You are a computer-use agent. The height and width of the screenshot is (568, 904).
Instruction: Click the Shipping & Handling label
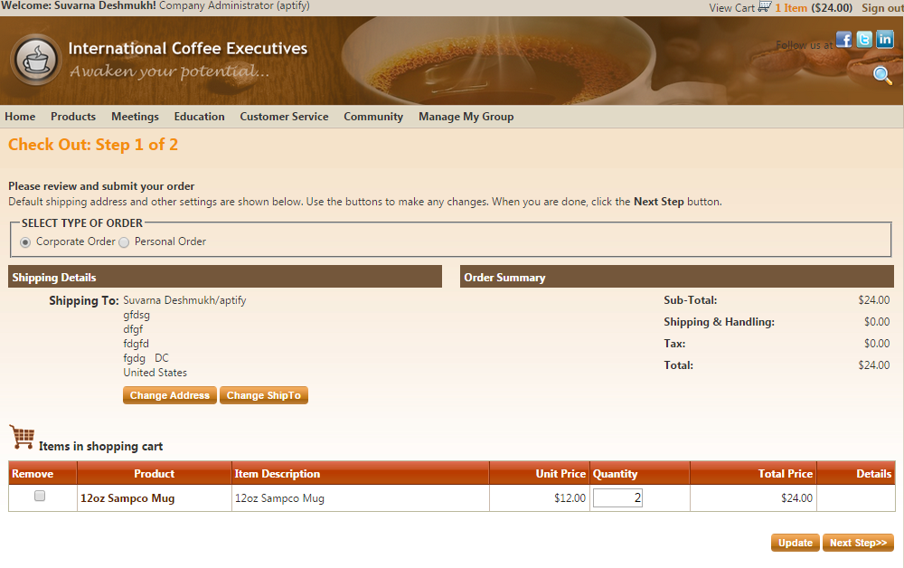(x=719, y=322)
